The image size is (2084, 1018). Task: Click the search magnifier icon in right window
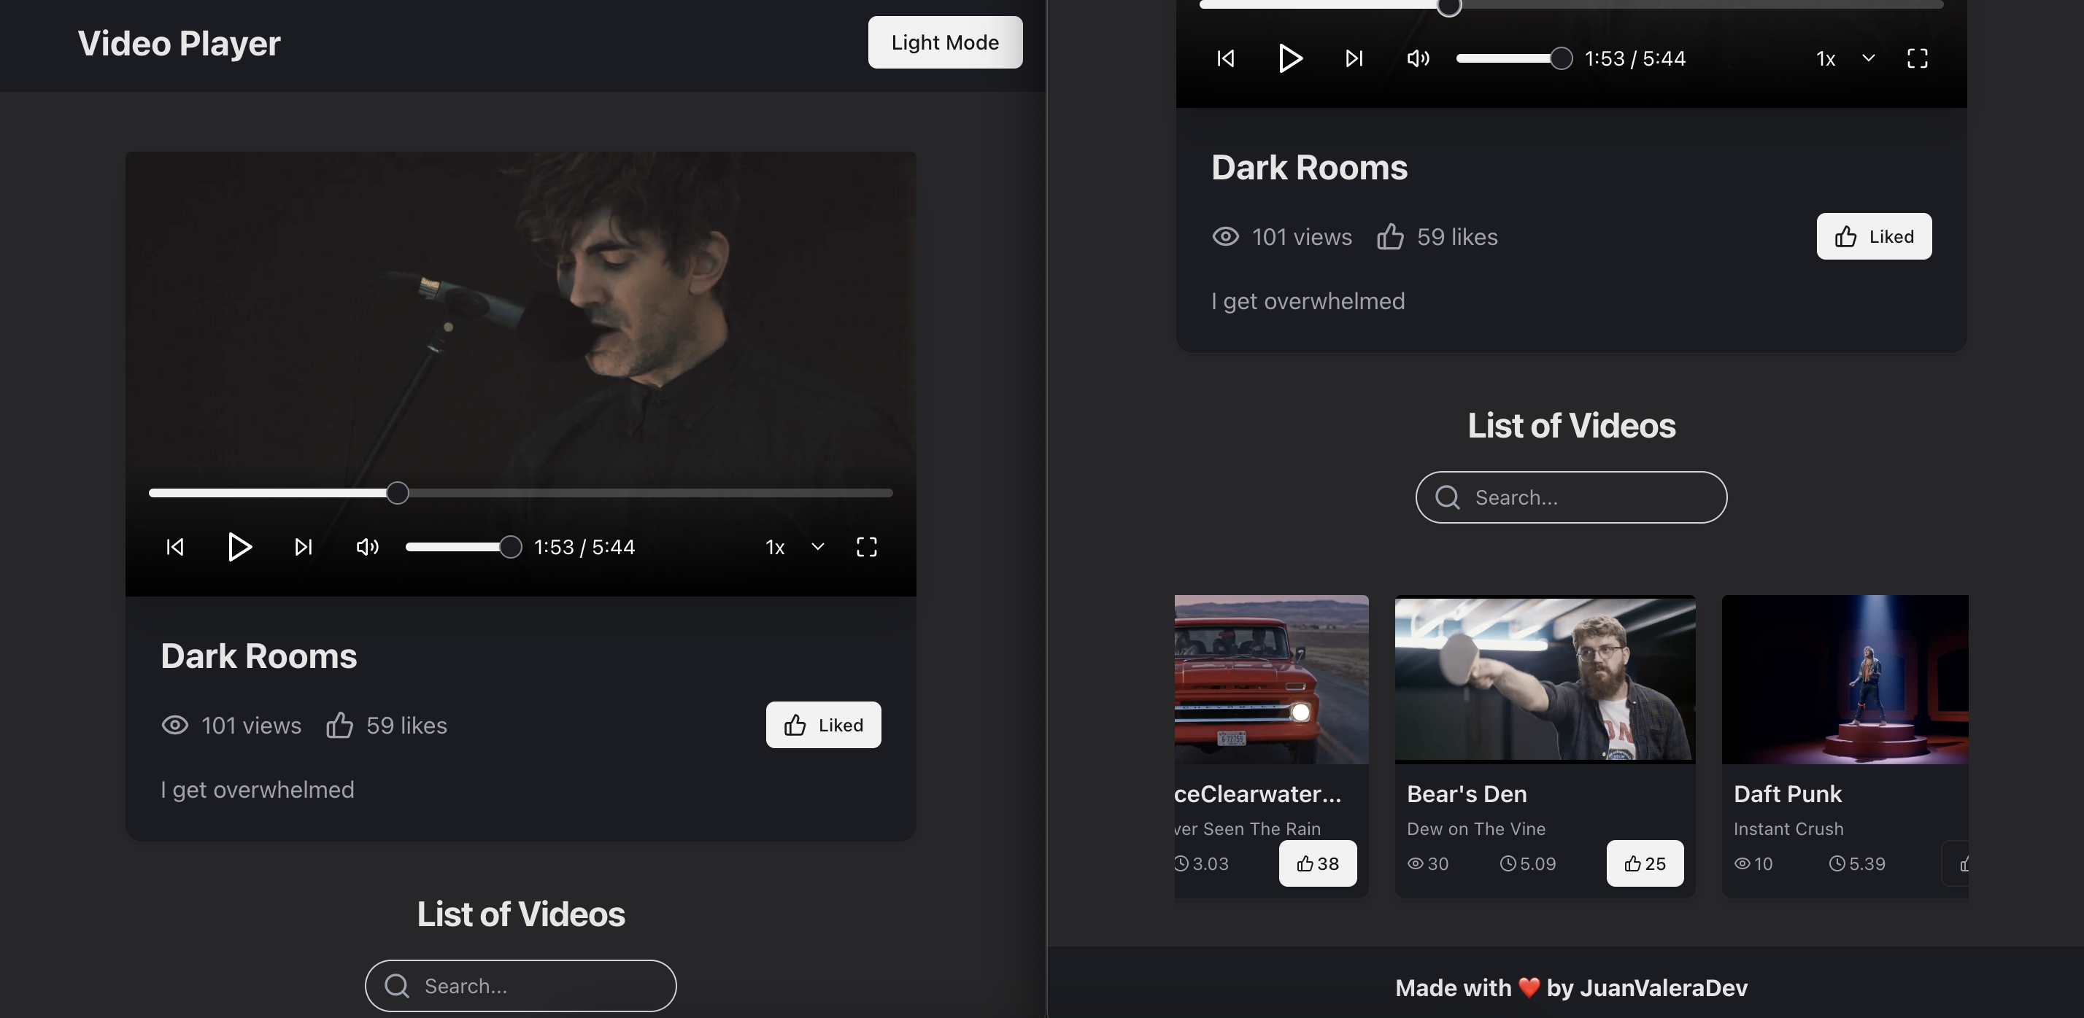[1447, 497]
